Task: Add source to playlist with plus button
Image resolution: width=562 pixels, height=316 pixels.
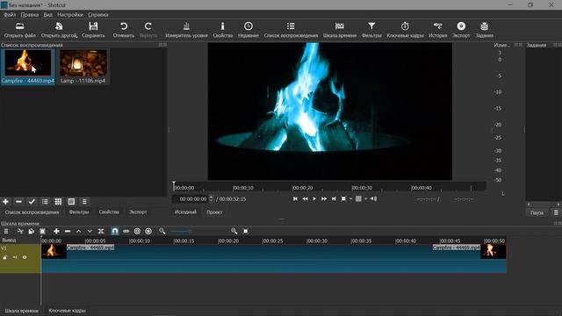Action: pyautogui.click(x=6, y=202)
